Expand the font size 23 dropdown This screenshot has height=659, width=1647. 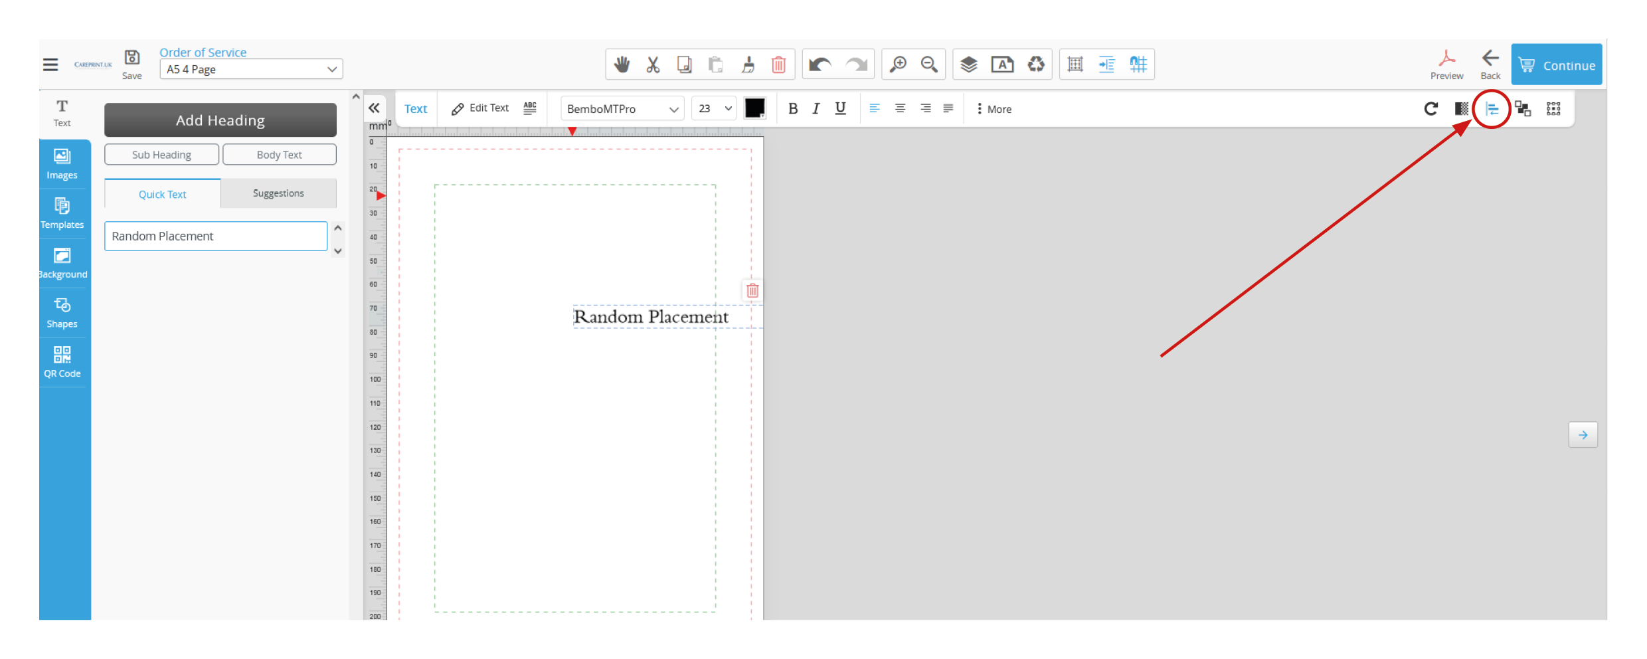click(x=714, y=108)
